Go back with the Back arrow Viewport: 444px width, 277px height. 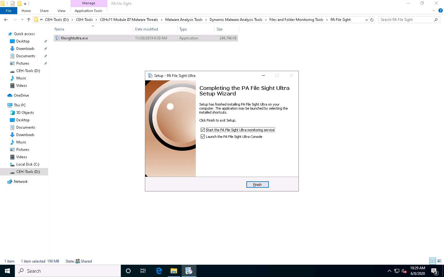point(6,20)
